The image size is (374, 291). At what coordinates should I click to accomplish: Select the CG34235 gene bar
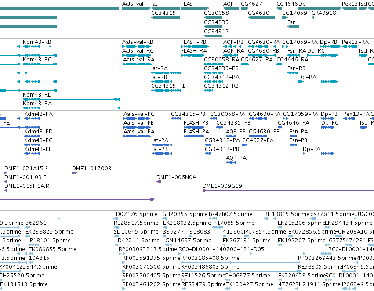(x=213, y=27)
